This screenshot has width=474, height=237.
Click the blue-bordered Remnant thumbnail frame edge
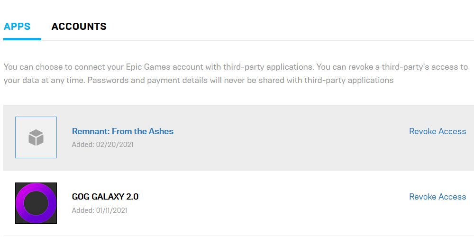point(16,137)
